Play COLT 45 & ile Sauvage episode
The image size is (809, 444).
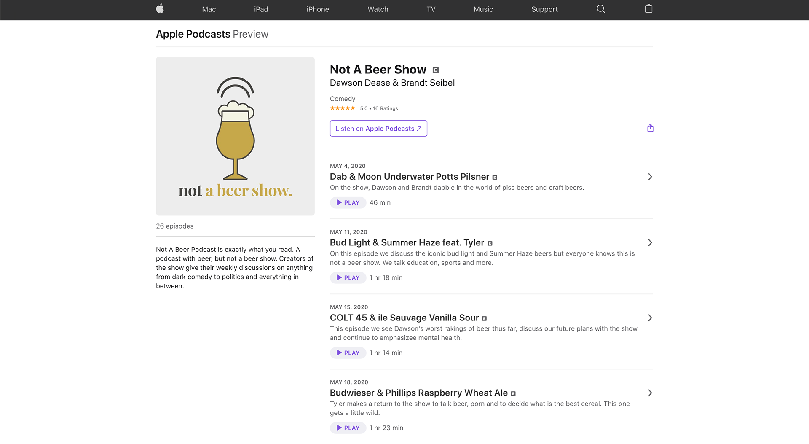348,353
